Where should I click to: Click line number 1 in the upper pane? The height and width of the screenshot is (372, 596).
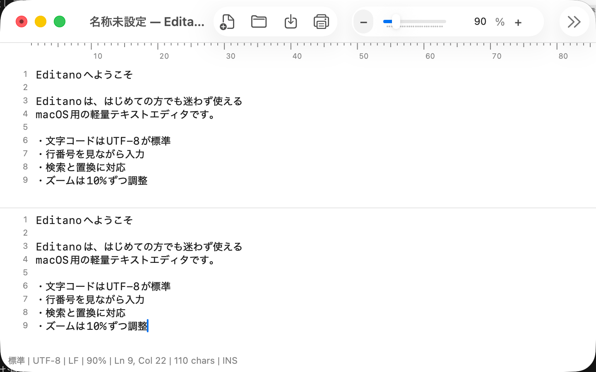coord(25,74)
